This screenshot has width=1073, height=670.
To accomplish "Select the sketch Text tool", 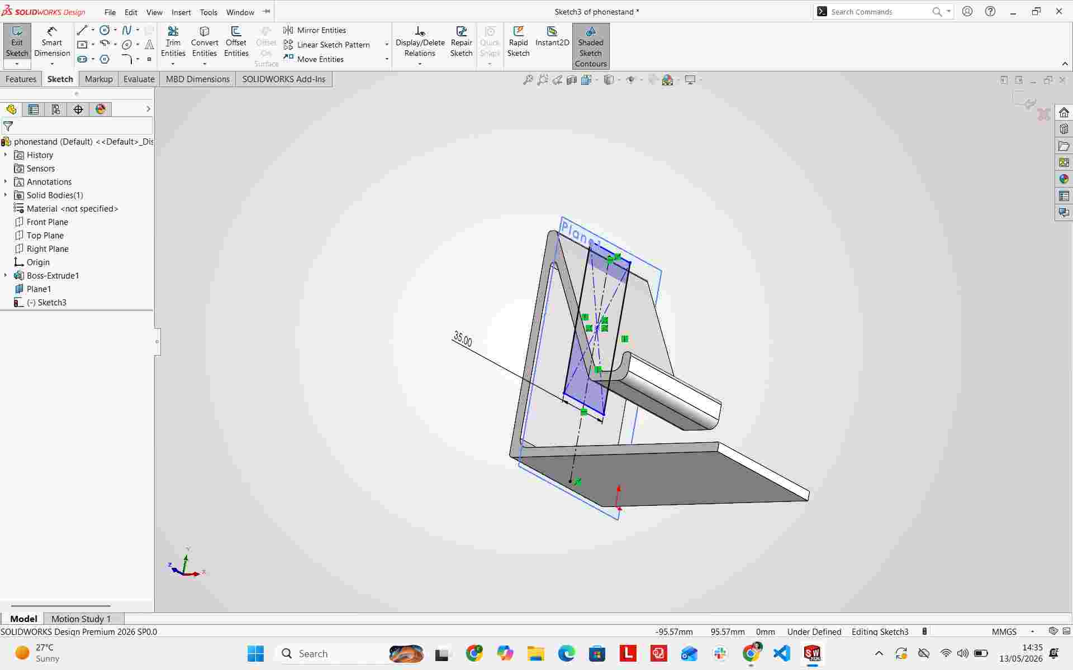I will 149,45.
